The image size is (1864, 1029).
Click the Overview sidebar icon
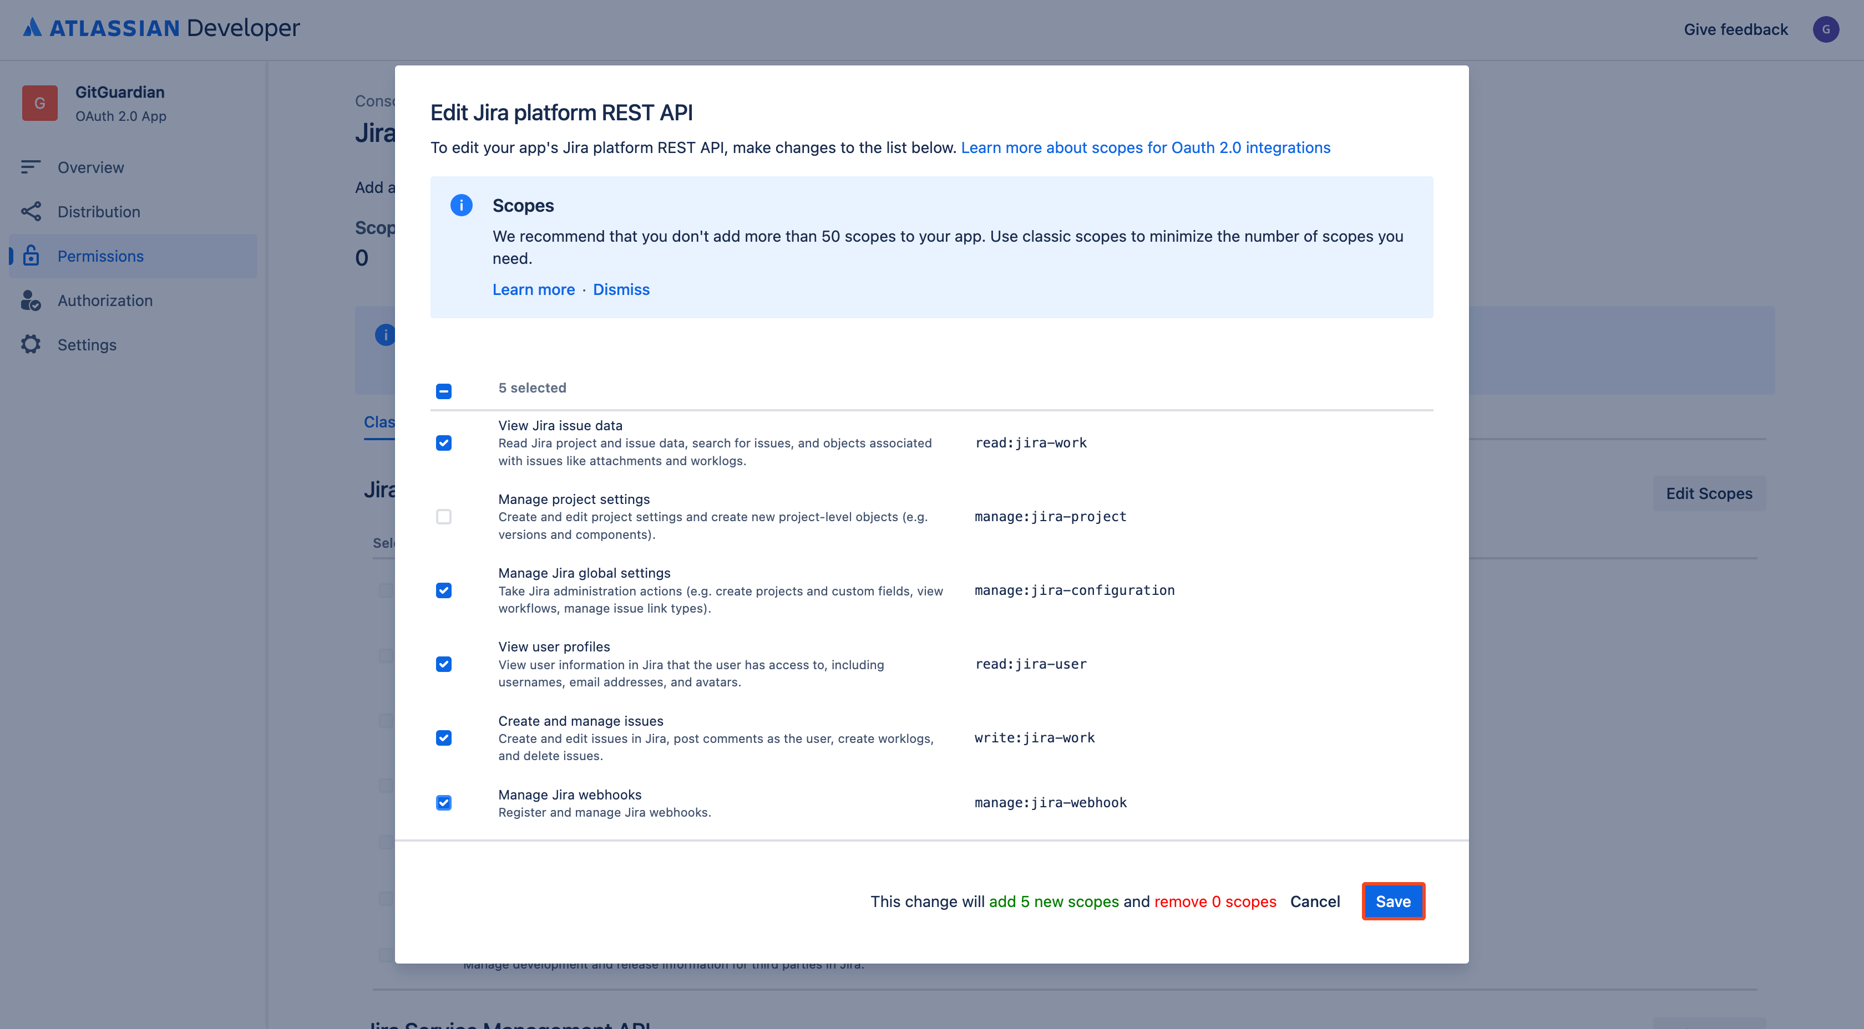tap(31, 167)
